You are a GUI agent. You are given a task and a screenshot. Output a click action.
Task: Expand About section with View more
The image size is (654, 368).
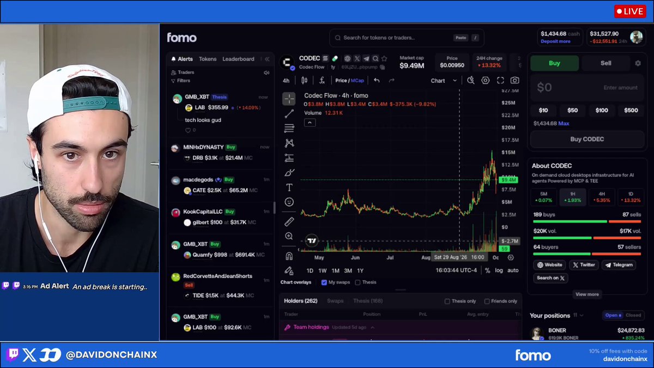click(x=587, y=294)
